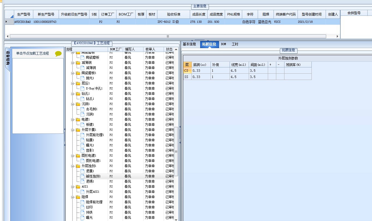Screen dimensions: 372x221
Task: Click the 外层干膜1 folder icon
Action: [78, 130]
